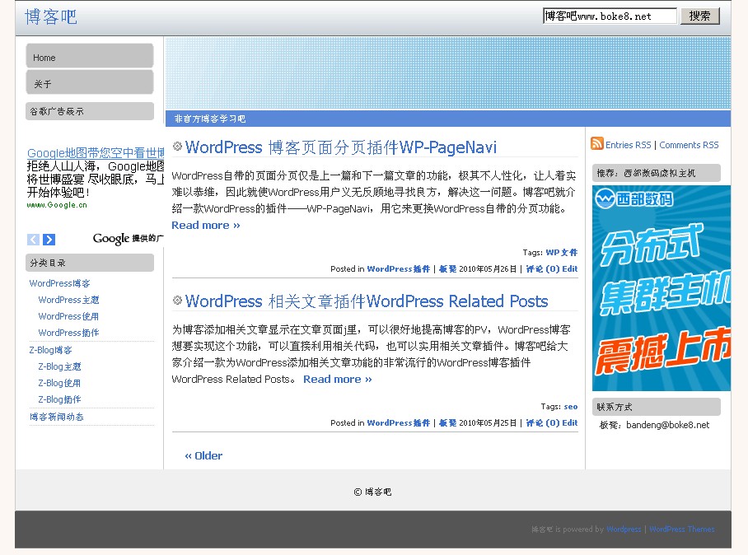Image resolution: width=748 pixels, height=555 pixels.
Task: Open the WordPress主题 subcategory
Action: (68, 300)
